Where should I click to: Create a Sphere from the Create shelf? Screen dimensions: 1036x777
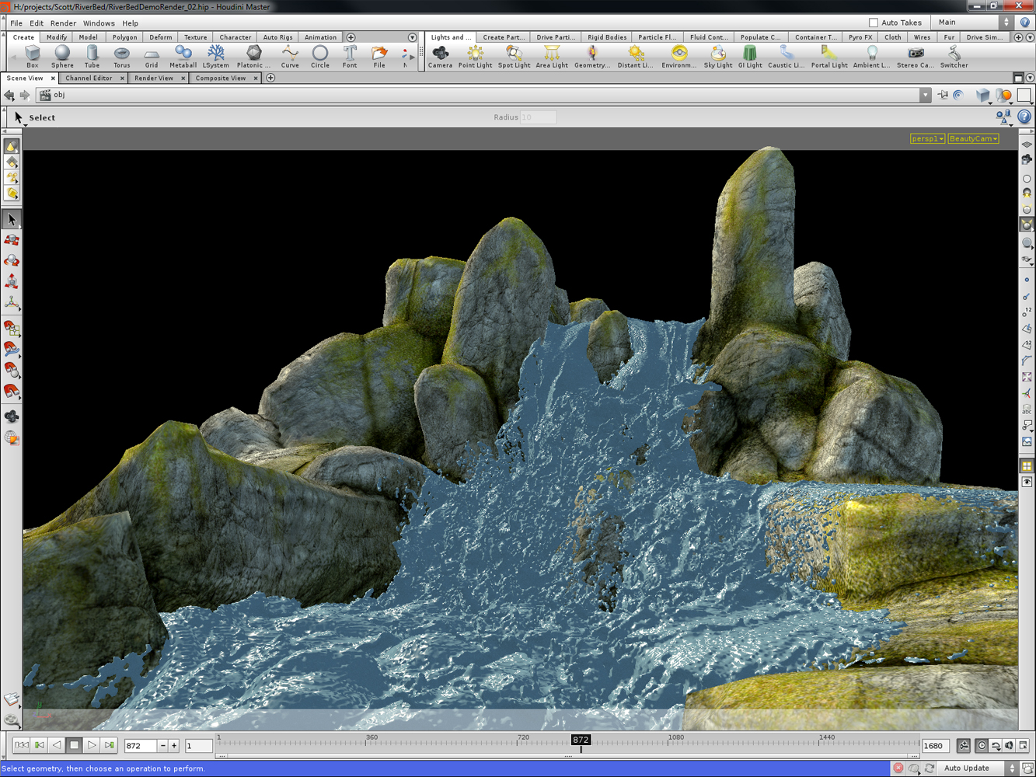pos(62,54)
